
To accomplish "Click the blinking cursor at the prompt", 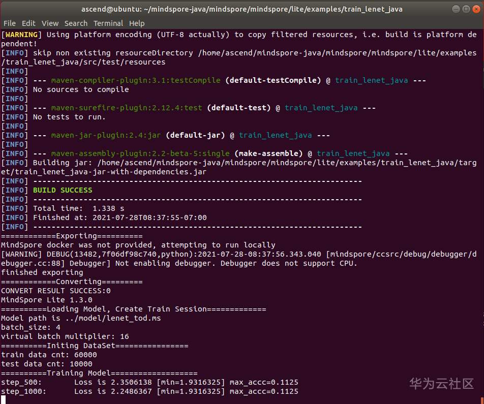I will click(3, 399).
